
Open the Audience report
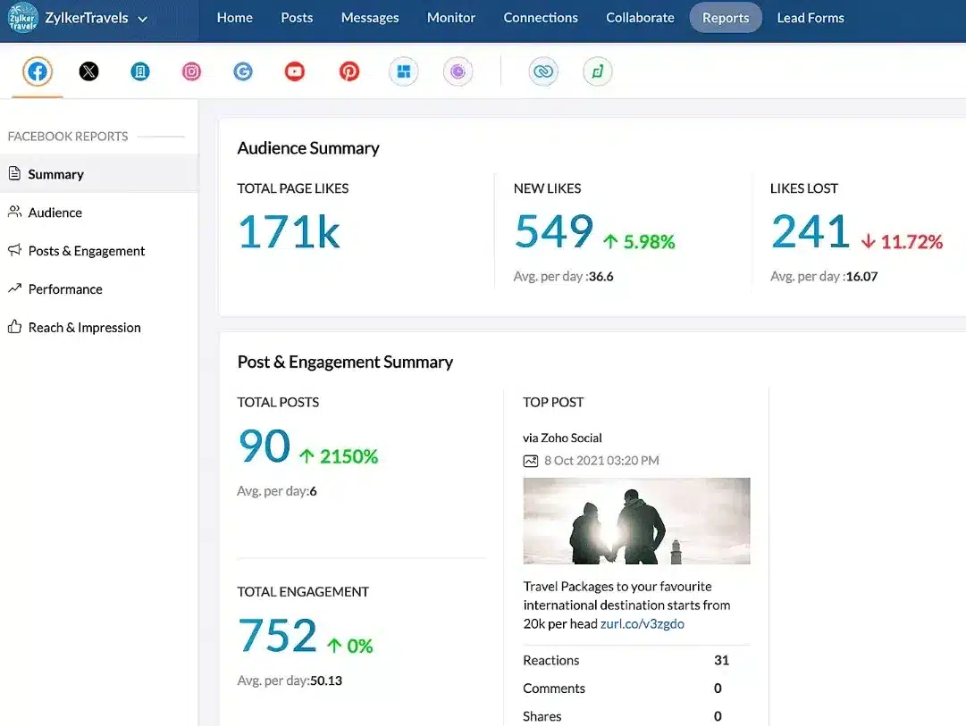(55, 212)
